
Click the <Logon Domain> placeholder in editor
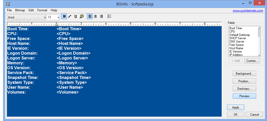(73, 53)
